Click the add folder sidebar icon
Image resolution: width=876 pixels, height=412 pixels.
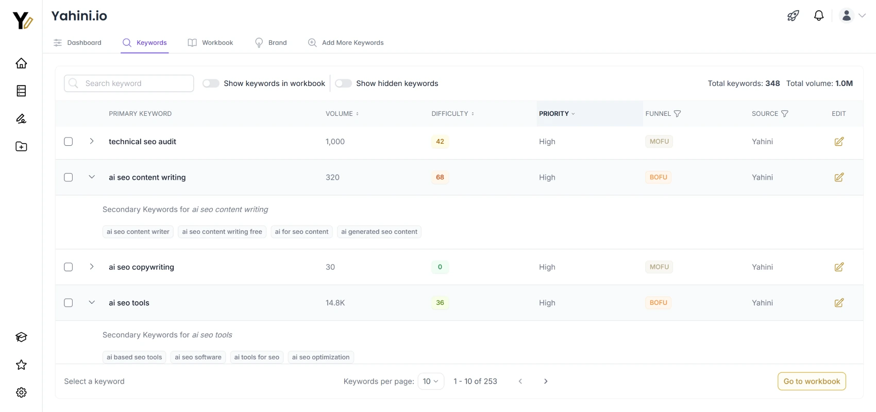tap(21, 147)
